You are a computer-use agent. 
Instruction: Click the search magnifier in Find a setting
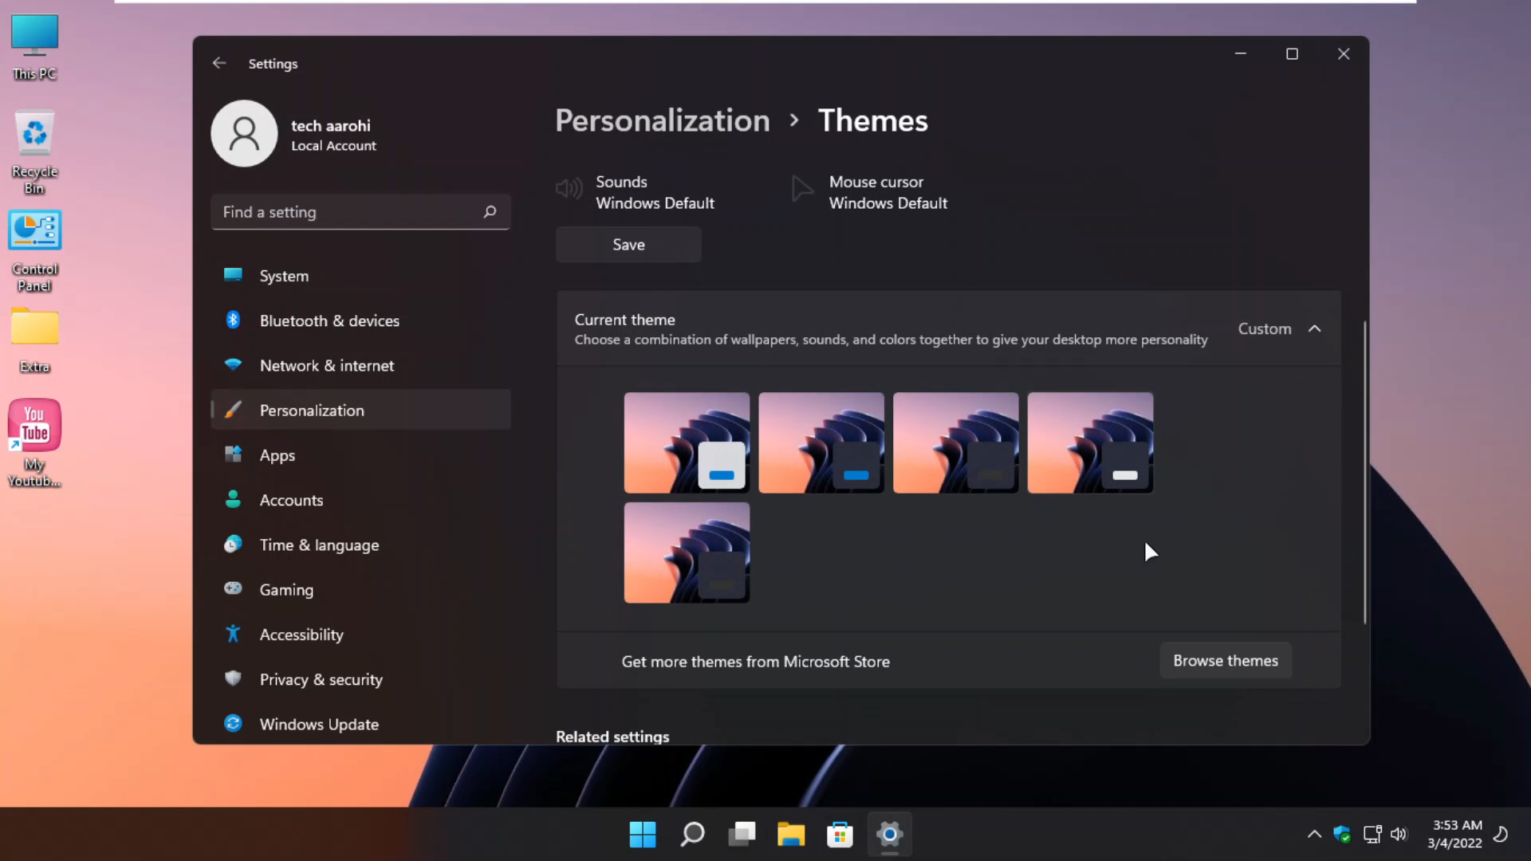pyautogui.click(x=490, y=211)
